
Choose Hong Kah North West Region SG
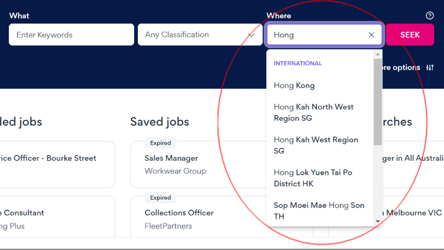coord(313,113)
